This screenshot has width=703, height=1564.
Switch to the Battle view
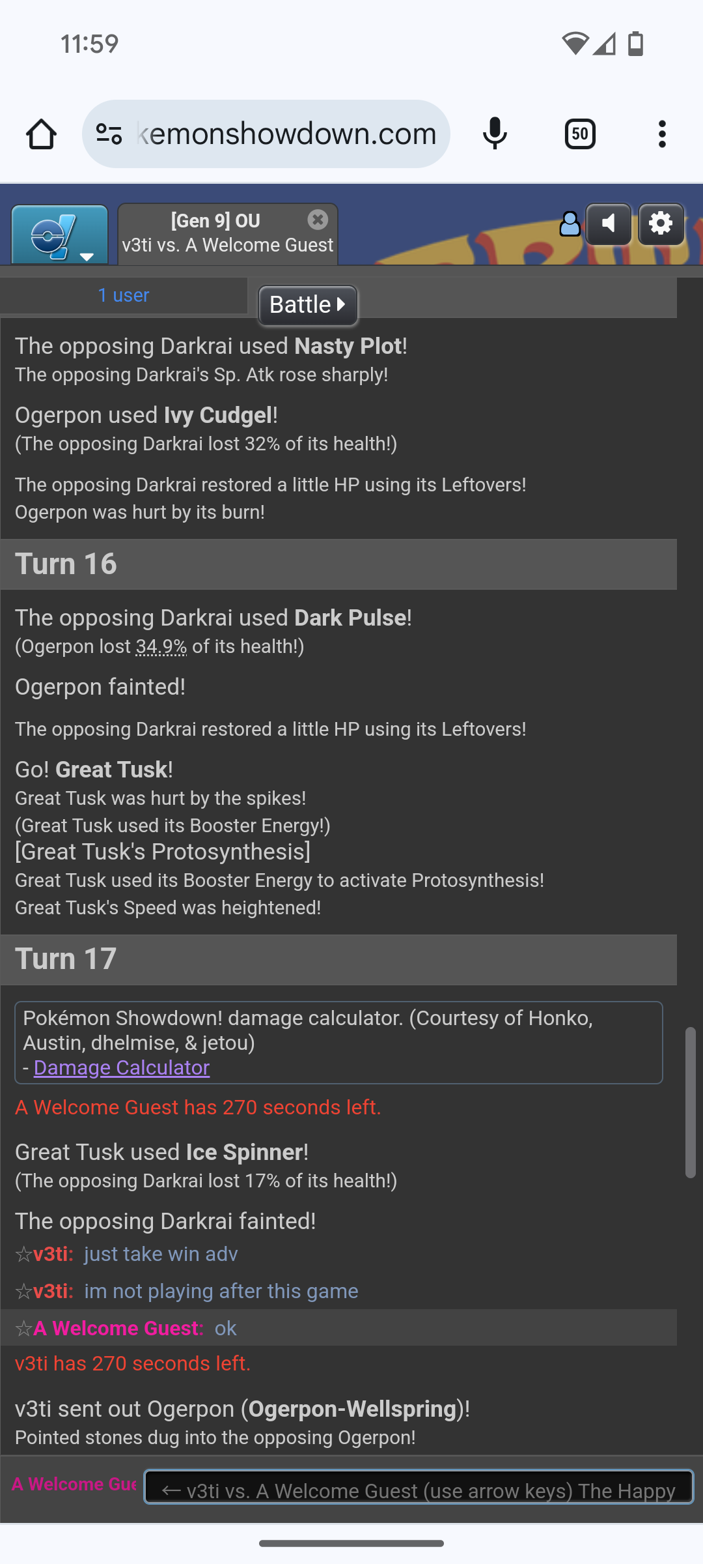(308, 305)
